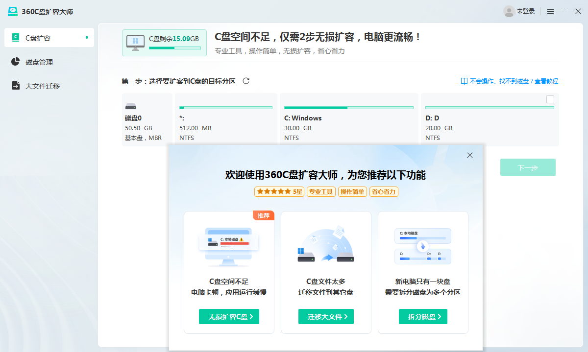Click the user avatar icon beside 未登录
This screenshot has width=588, height=352.
click(x=509, y=11)
